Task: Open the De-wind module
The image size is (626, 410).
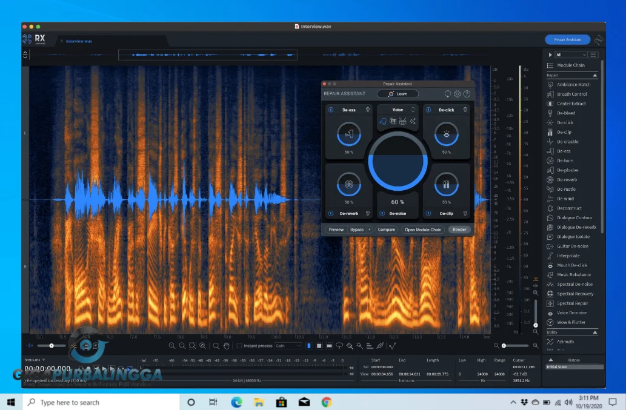Action: pos(561,199)
